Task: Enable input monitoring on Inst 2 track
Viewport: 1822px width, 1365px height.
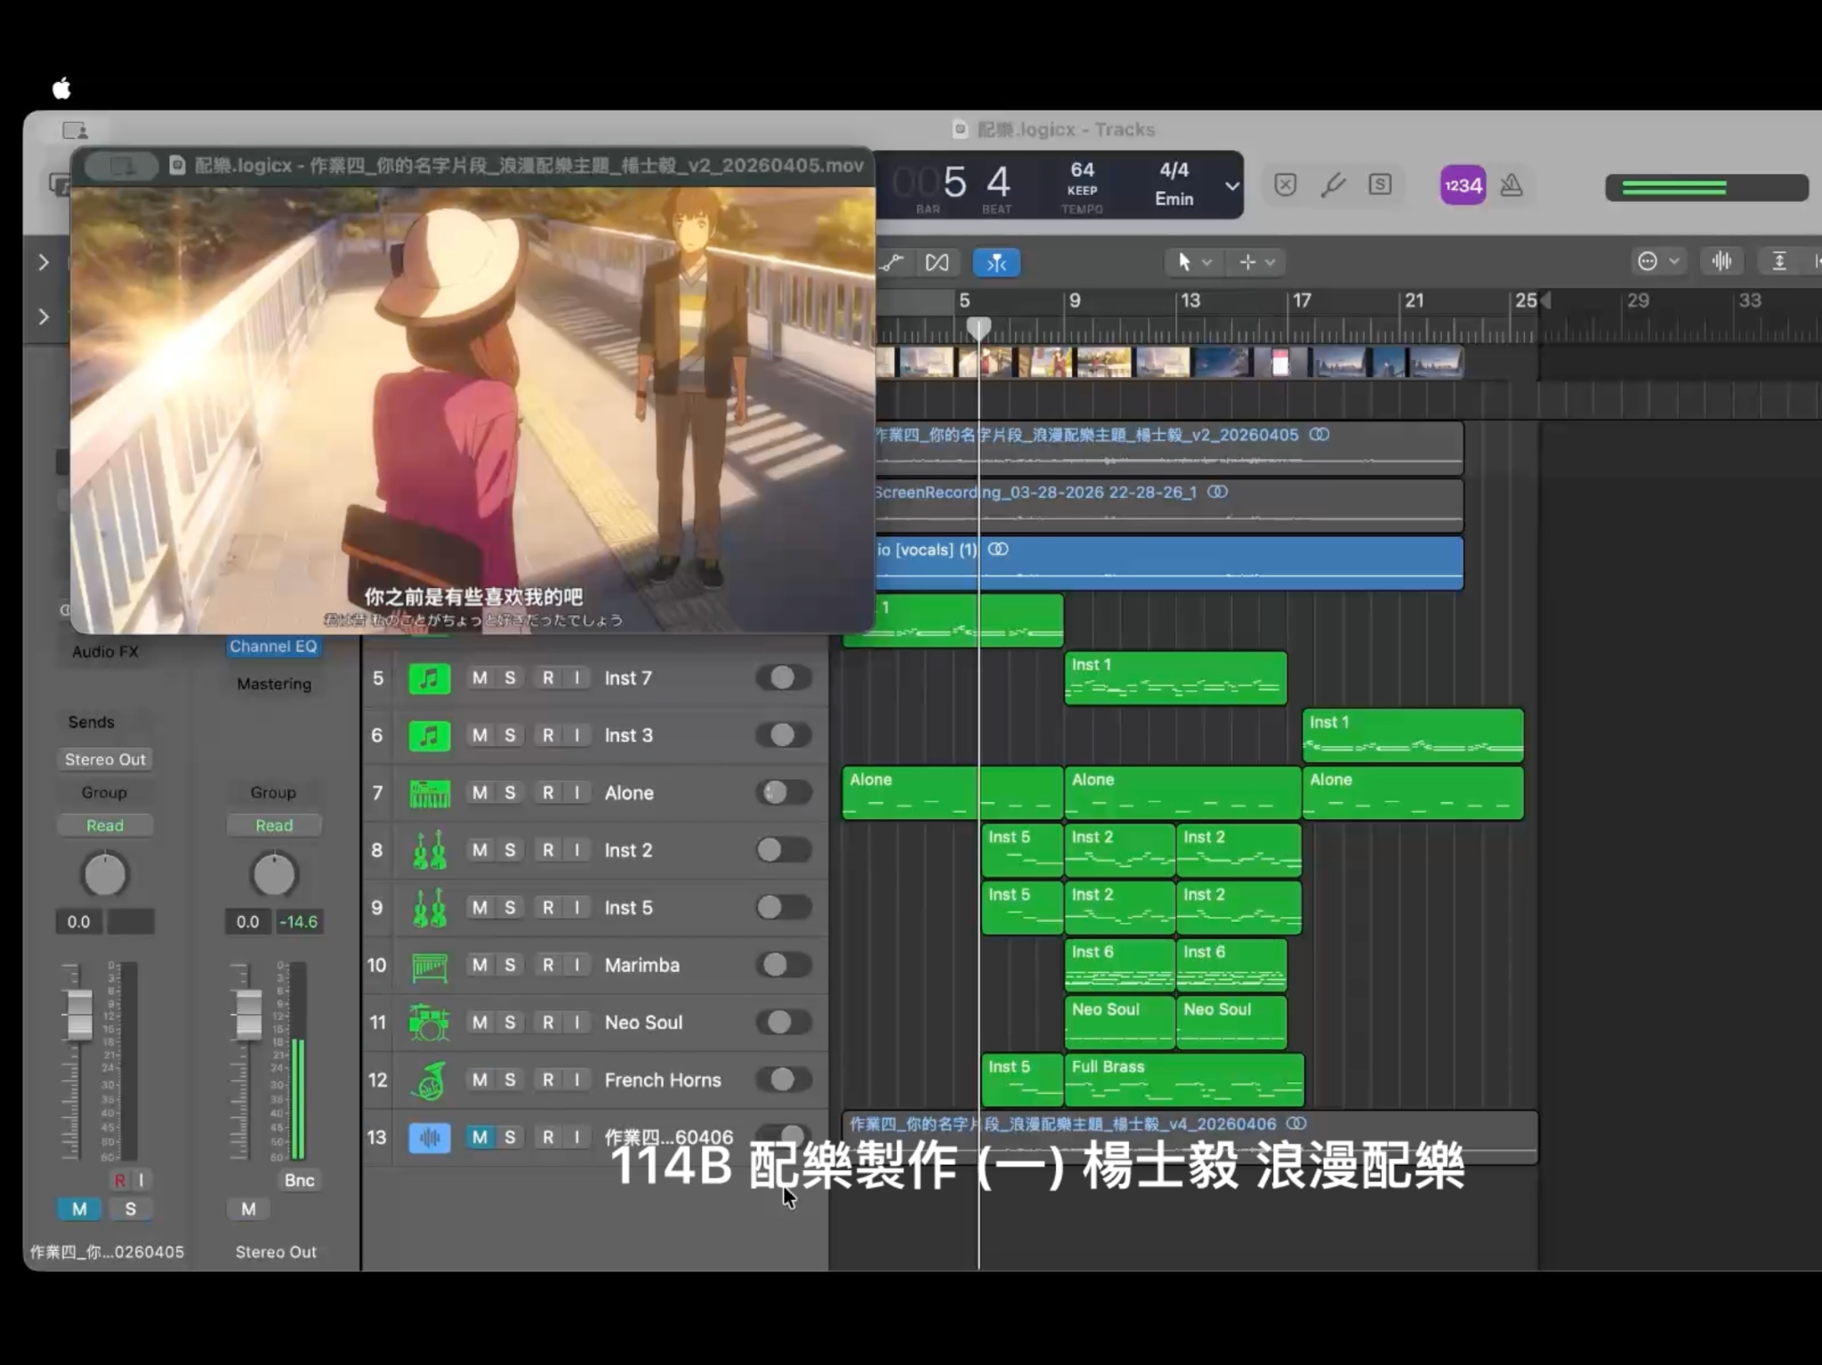Action: click(x=577, y=850)
